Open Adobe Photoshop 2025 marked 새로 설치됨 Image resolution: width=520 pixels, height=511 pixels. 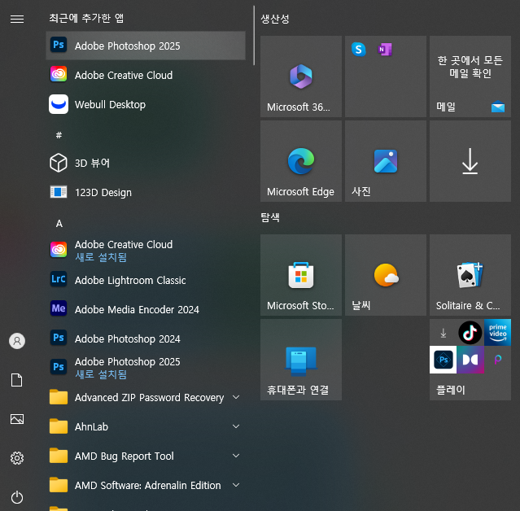tap(146, 368)
